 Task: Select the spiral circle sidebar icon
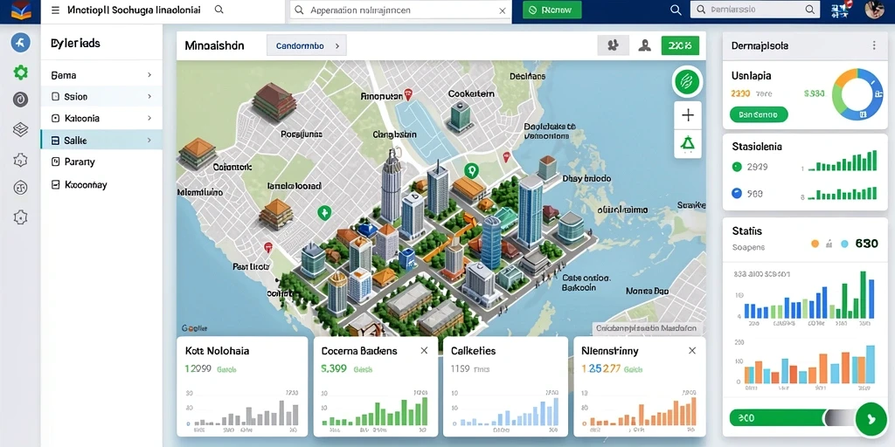click(x=21, y=100)
